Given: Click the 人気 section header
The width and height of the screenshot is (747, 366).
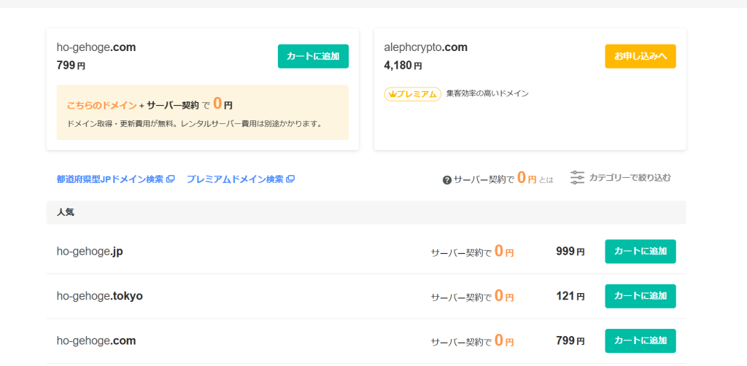Looking at the screenshot, I should pos(66,212).
